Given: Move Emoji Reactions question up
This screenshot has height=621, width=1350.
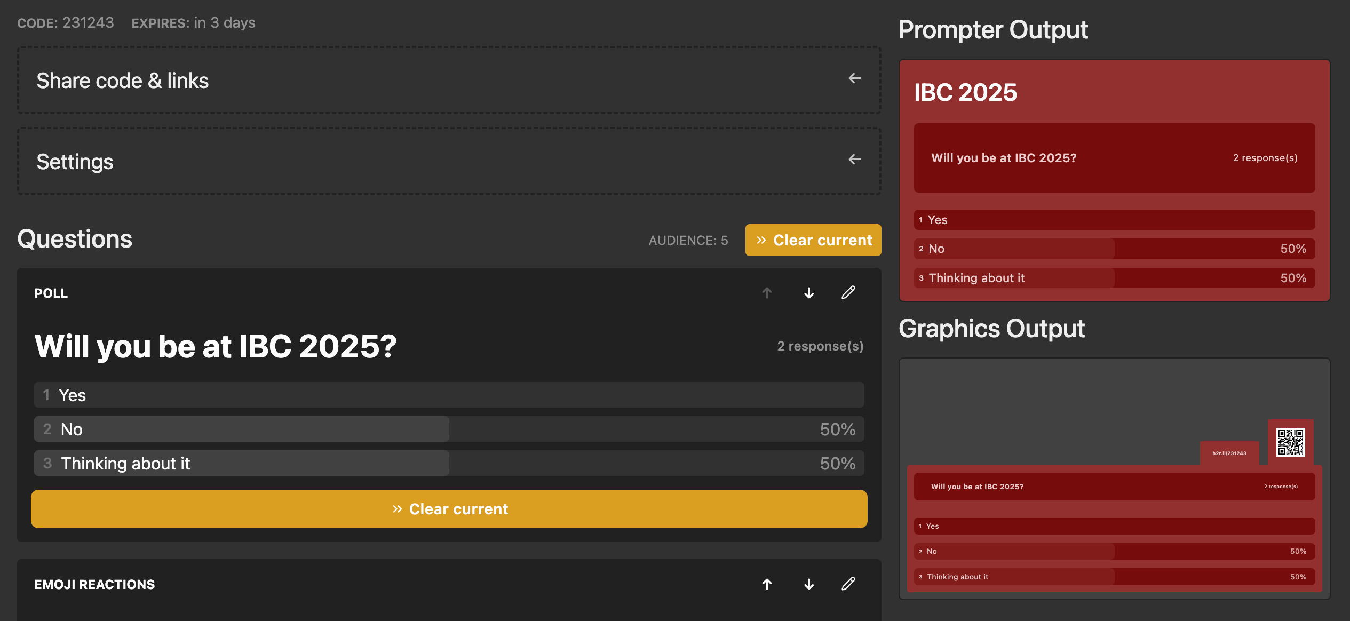Looking at the screenshot, I should tap(767, 584).
